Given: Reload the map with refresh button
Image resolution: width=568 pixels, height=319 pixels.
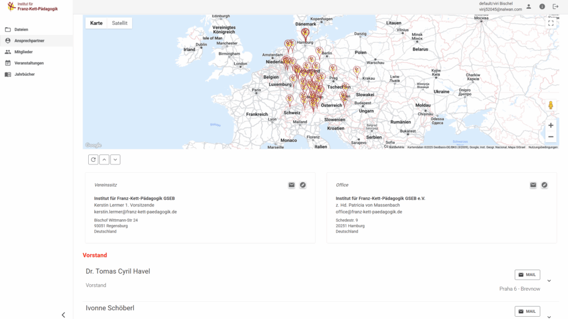Looking at the screenshot, I should pyautogui.click(x=93, y=159).
